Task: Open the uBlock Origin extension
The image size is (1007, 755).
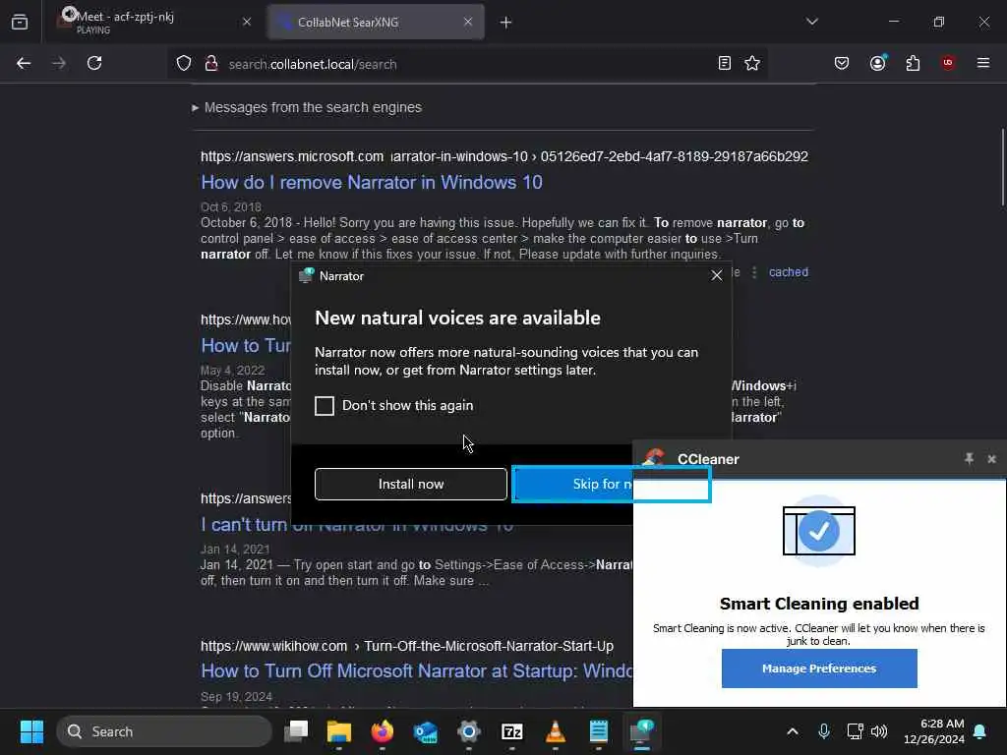Action: pos(948,63)
